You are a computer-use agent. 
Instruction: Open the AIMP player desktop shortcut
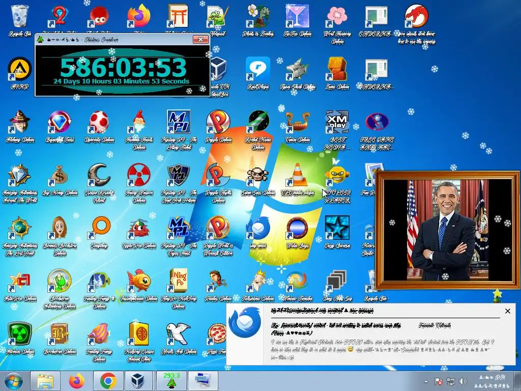[x=19, y=69]
